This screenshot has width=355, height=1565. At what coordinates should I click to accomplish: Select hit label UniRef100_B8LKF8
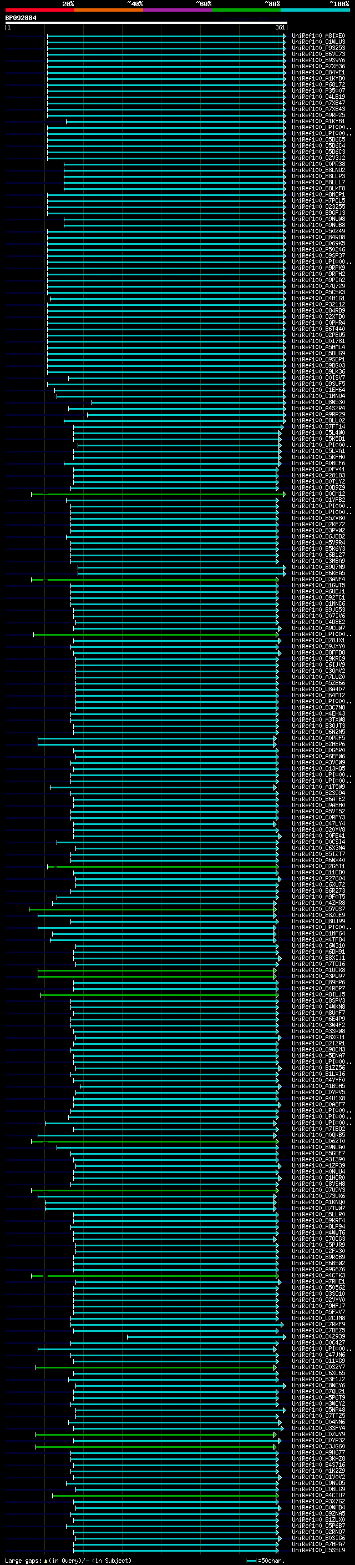pos(318,188)
